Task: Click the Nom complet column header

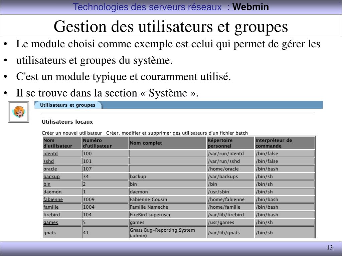Action: (168, 143)
